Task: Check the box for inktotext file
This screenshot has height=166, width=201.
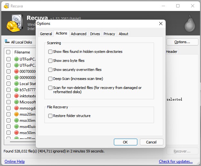Action: [x=8, y=96]
